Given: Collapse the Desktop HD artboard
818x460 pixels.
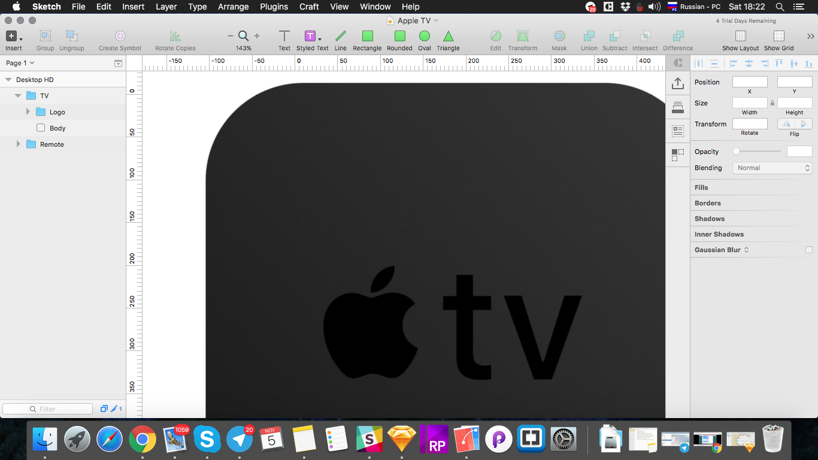Looking at the screenshot, I should 8,80.
